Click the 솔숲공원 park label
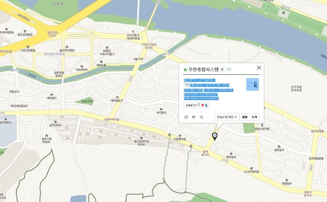327x202 pixels. tap(87, 101)
